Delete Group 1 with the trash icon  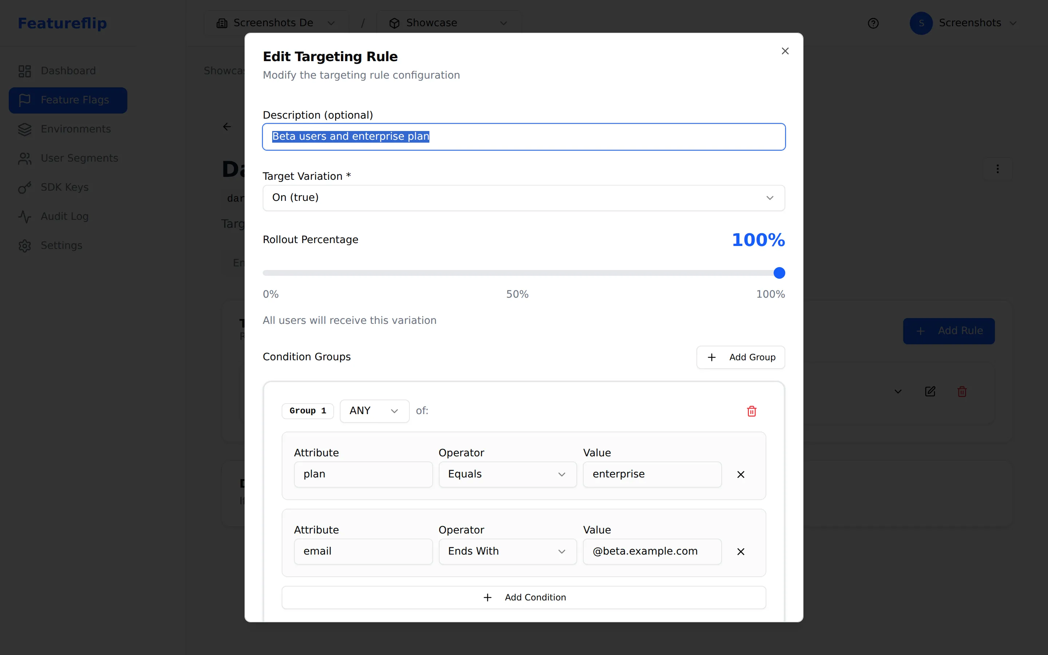[x=751, y=411]
